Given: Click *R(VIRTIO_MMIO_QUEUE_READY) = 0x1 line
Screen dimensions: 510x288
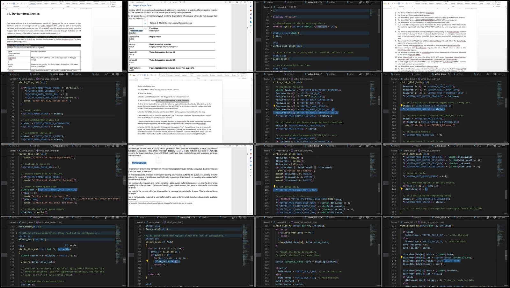Looking at the screenshot, I should click(x=425, y=176).
